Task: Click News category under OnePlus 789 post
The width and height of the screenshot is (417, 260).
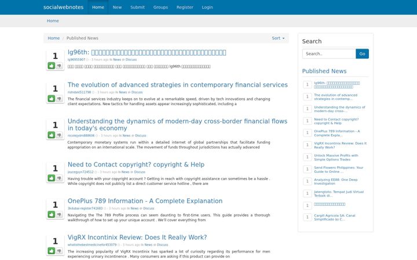Action: (x=134, y=208)
